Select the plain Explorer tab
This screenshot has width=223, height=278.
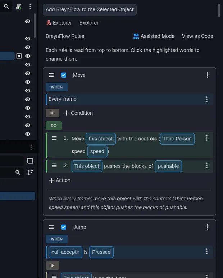coord(89,23)
